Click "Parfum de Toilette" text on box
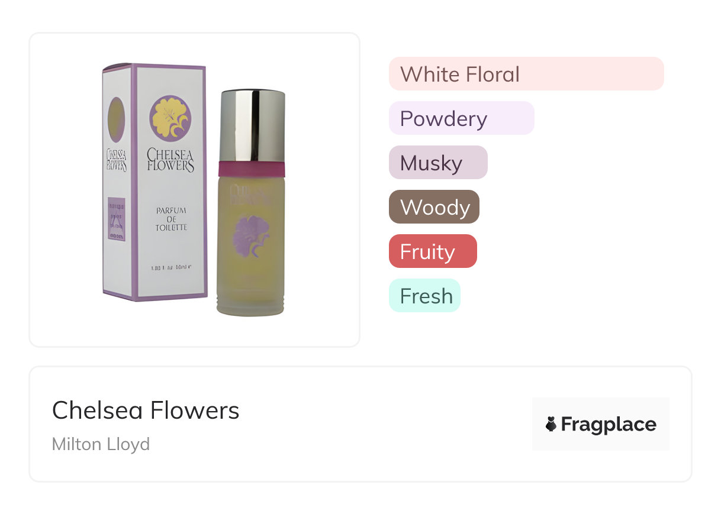Screen dimensions: 721x511 [x=172, y=219]
